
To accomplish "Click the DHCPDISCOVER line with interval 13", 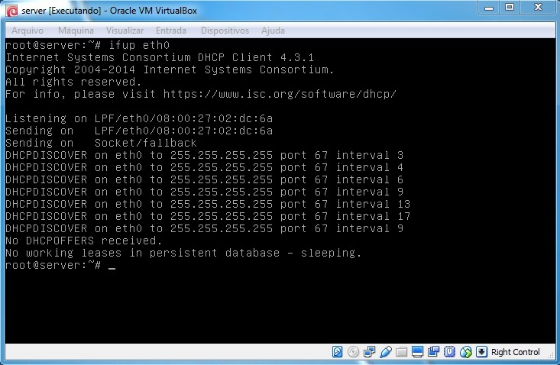I will (x=208, y=204).
